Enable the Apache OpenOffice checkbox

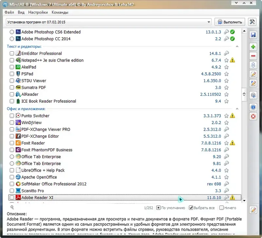point(12,177)
